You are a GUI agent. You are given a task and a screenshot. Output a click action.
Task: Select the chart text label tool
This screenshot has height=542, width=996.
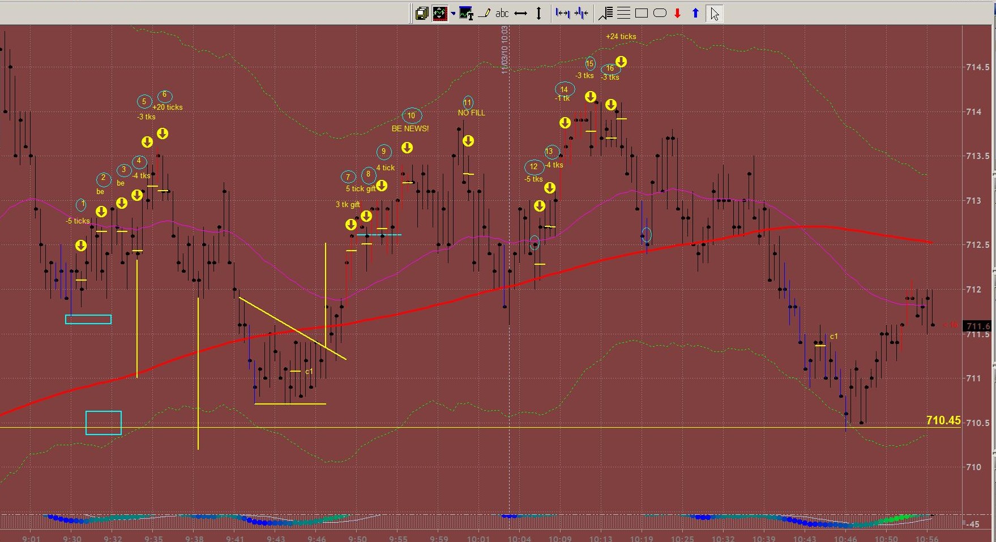467,13
